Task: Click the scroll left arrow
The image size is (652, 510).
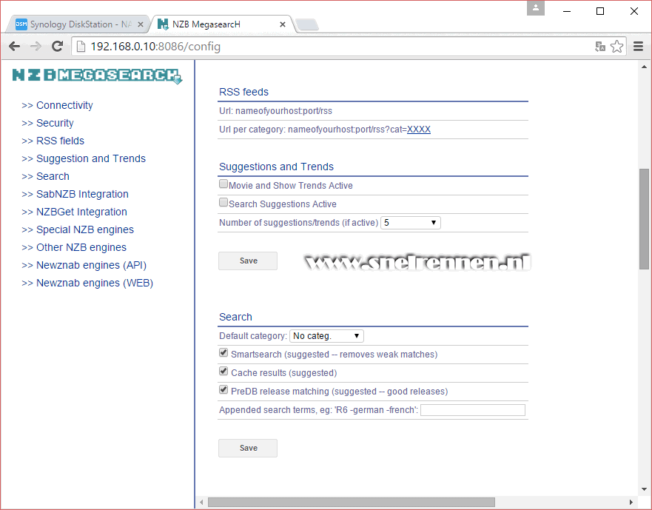Action: point(201,502)
